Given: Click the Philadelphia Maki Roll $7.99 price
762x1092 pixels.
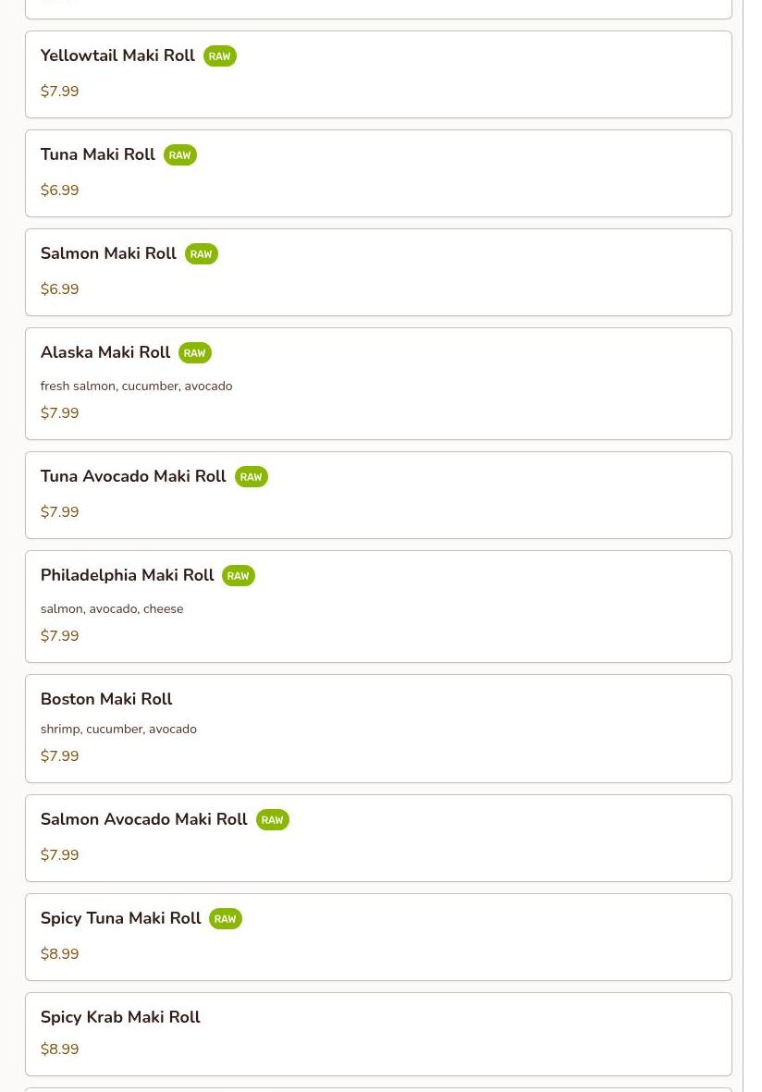Looking at the screenshot, I should tap(60, 636).
